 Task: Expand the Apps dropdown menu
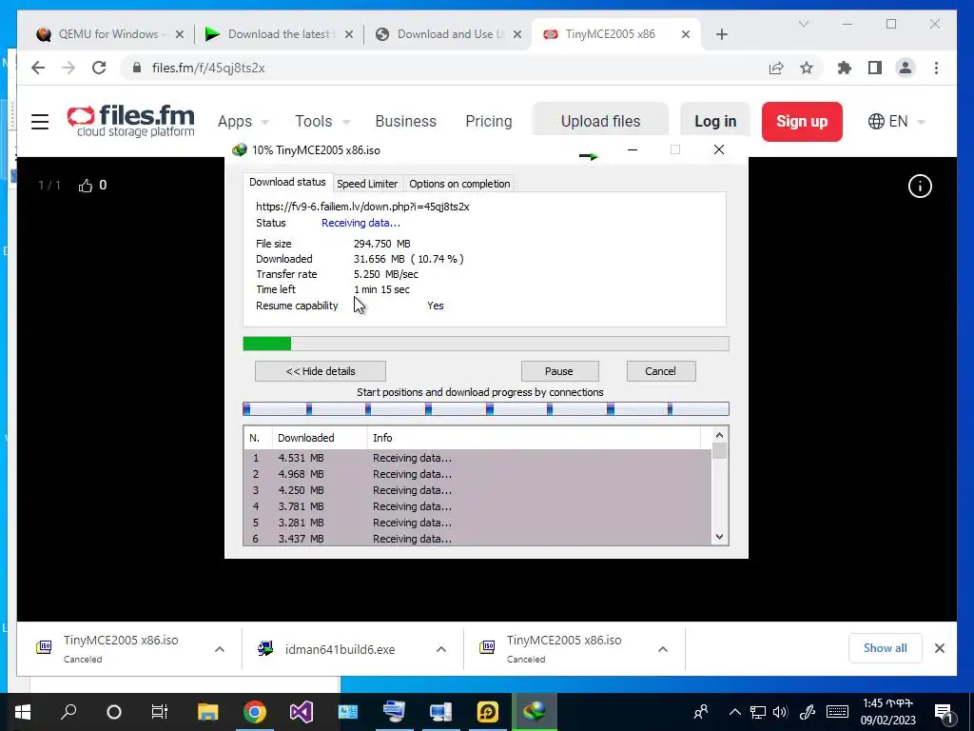click(x=243, y=121)
